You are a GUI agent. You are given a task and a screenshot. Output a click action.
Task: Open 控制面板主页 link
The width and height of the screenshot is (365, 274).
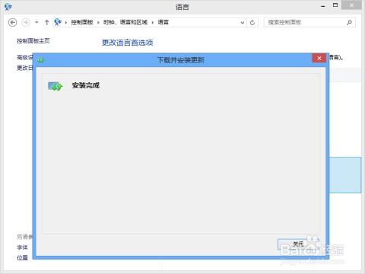33,41
